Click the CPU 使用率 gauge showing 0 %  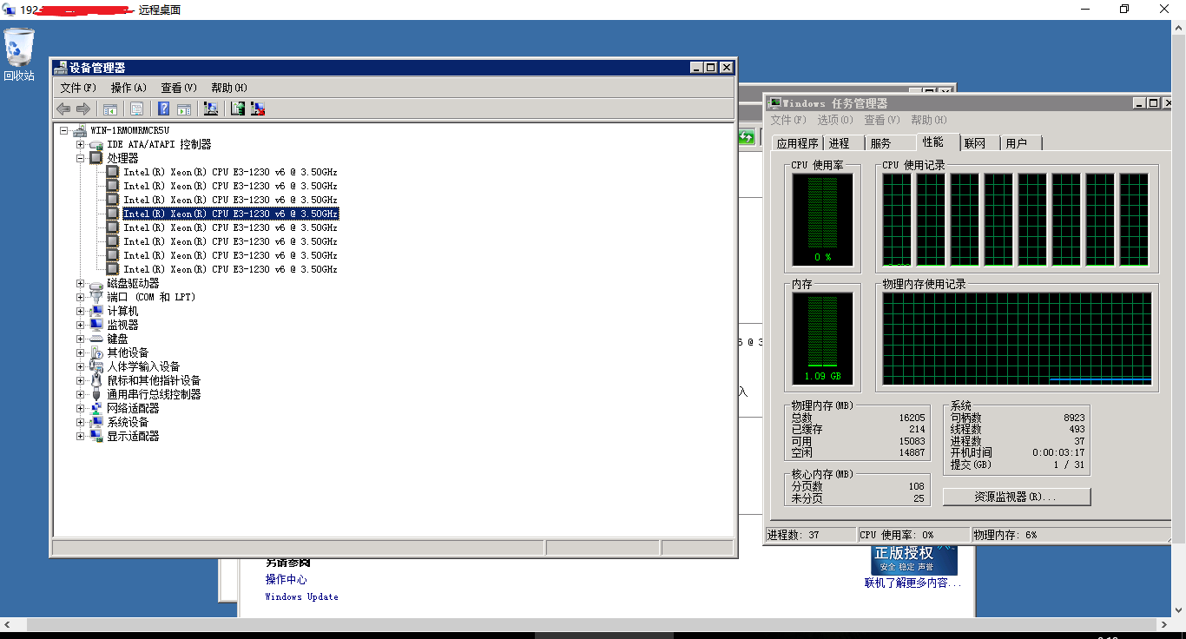tap(822, 219)
